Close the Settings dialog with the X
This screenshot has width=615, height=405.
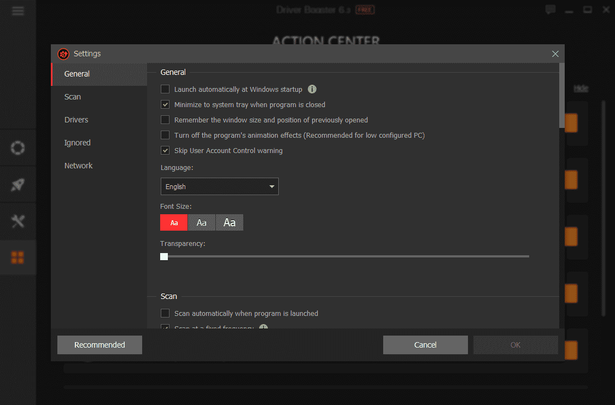(x=555, y=54)
